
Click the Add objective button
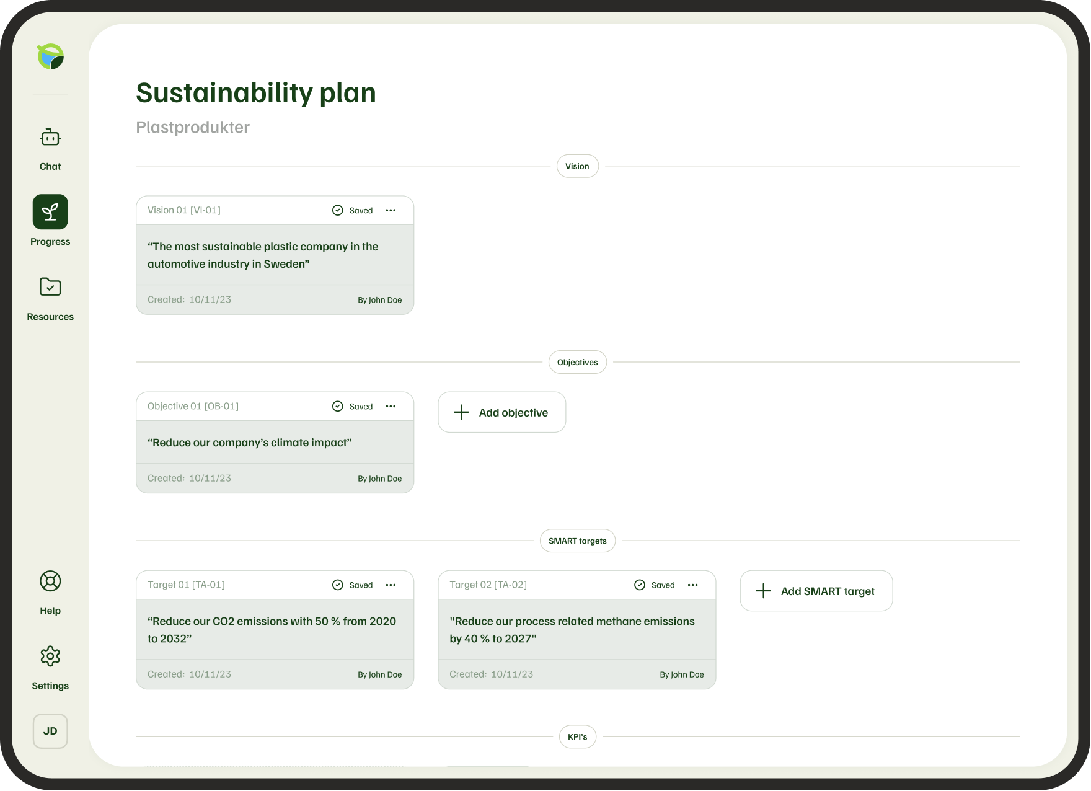point(501,412)
